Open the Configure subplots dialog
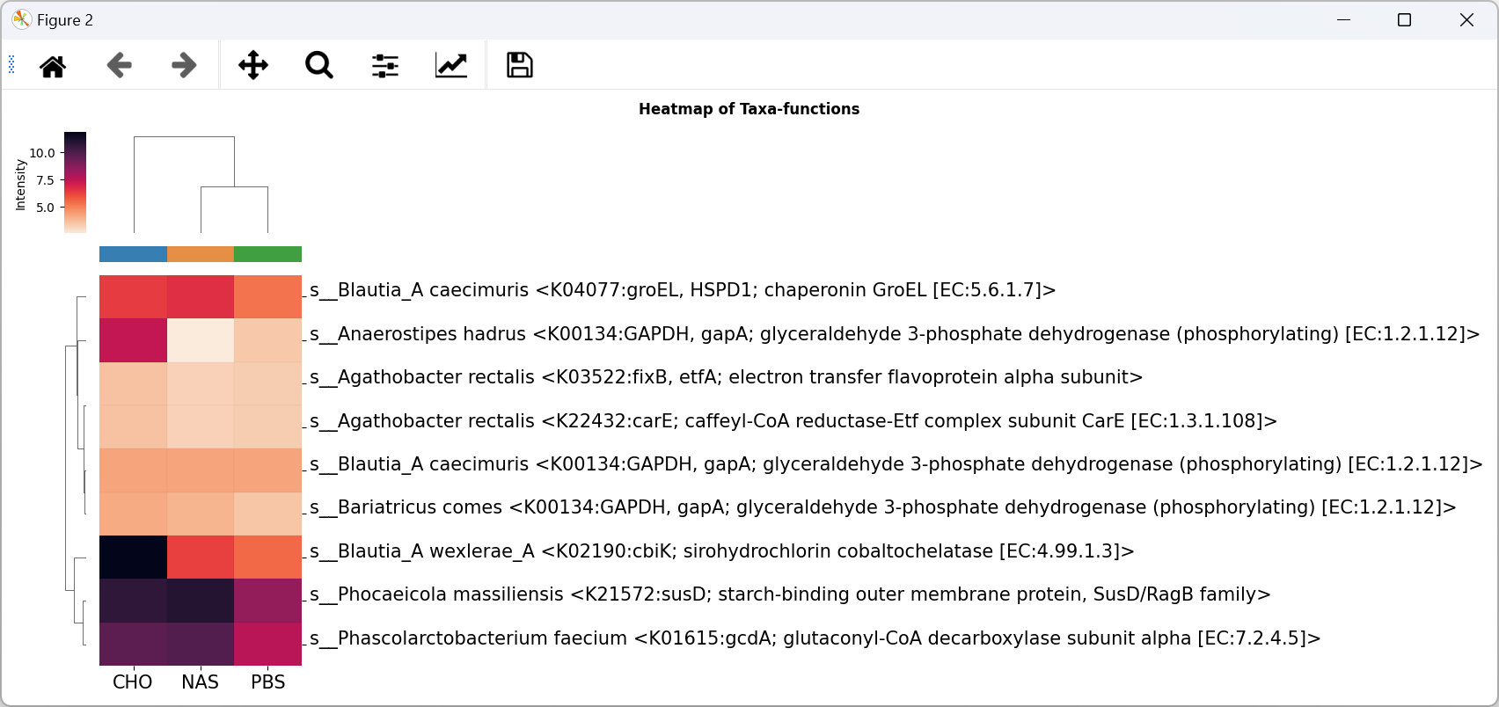The image size is (1499, 707). pos(385,66)
